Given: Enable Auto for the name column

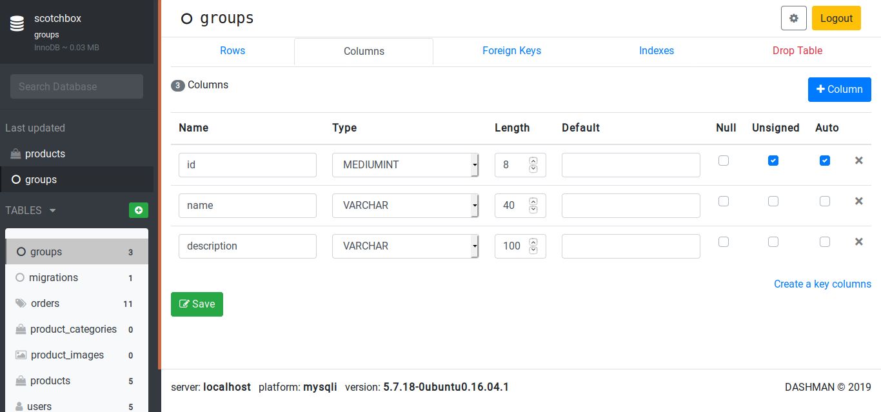Looking at the screenshot, I should 825,201.
